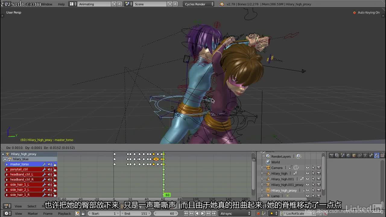Click the wrench modifier icon on ponytail_ctrl
386x217 pixels.
(44, 169)
